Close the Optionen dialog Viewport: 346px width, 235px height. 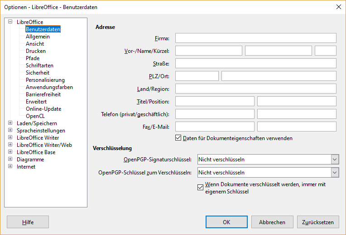[338, 7]
